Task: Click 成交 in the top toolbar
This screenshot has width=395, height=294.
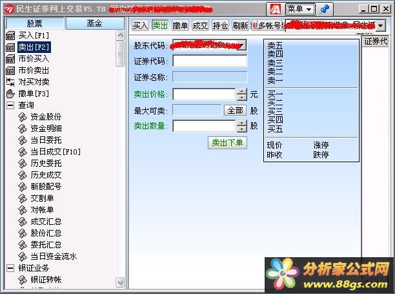Action: pos(200,25)
